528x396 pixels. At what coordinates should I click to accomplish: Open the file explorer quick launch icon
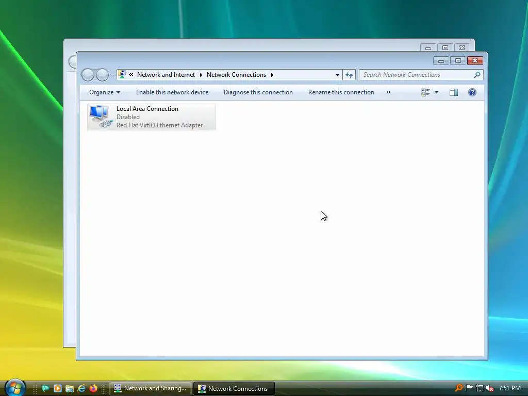pos(70,389)
